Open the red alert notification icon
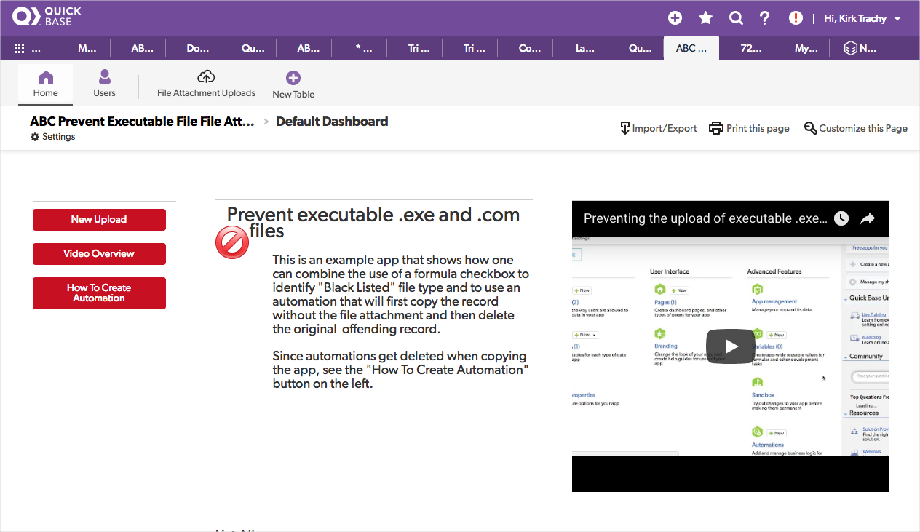 pyautogui.click(x=796, y=18)
